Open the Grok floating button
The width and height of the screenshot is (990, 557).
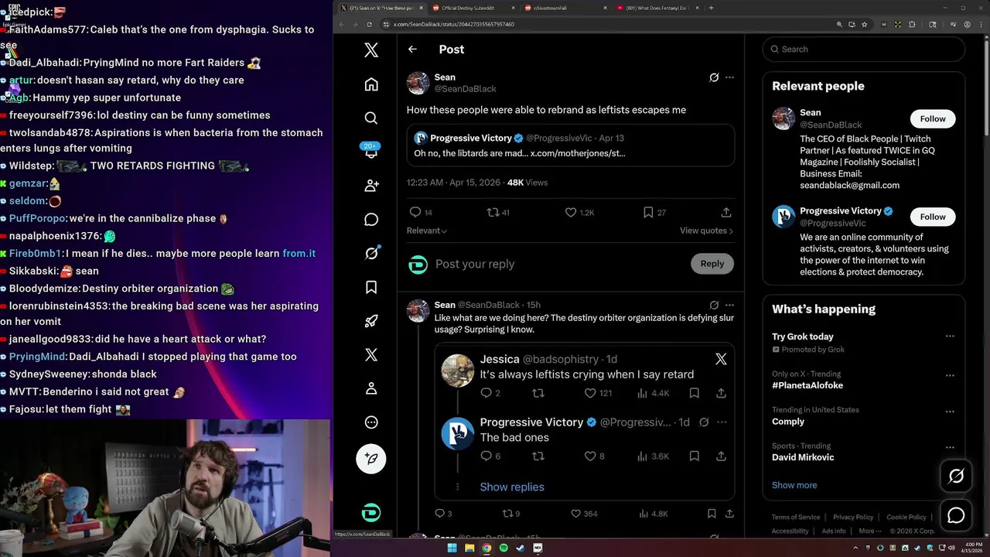[x=956, y=477]
